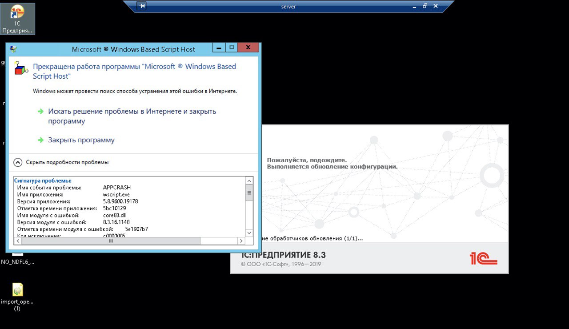Click the NO_NDFL6_... desktop file label
This screenshot has height=329, width=569.
[x=18, y=262]
